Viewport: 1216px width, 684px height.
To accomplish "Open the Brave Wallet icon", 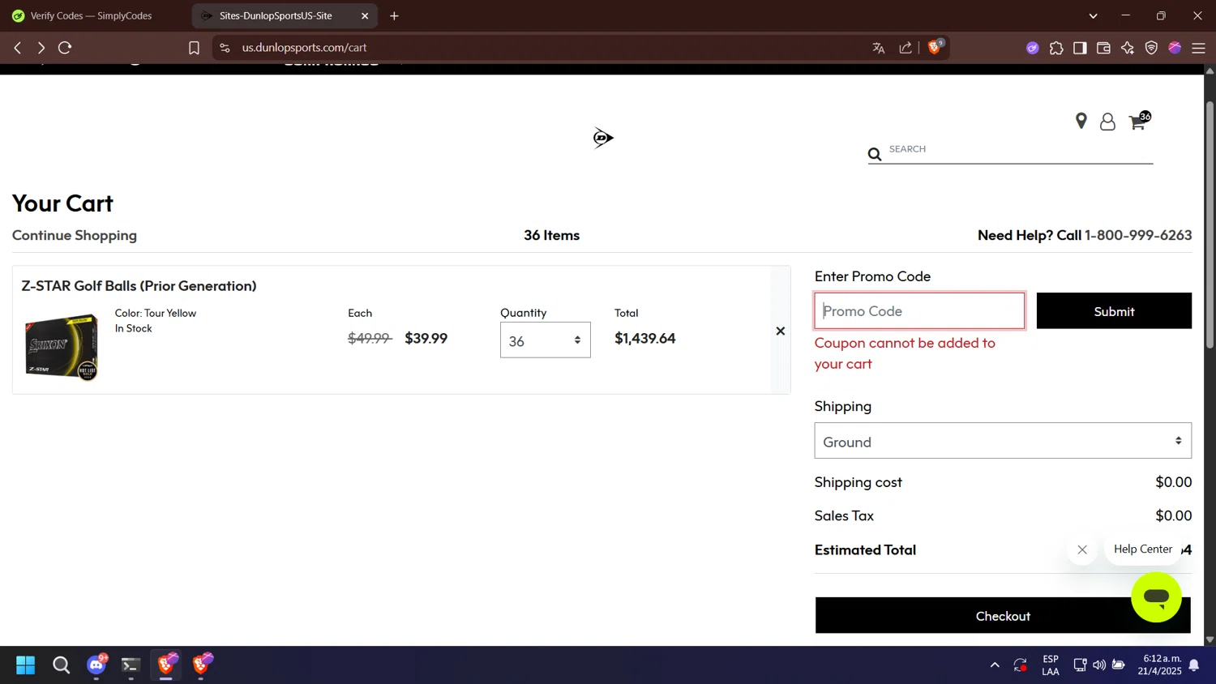I will [x=1103, y=48].
